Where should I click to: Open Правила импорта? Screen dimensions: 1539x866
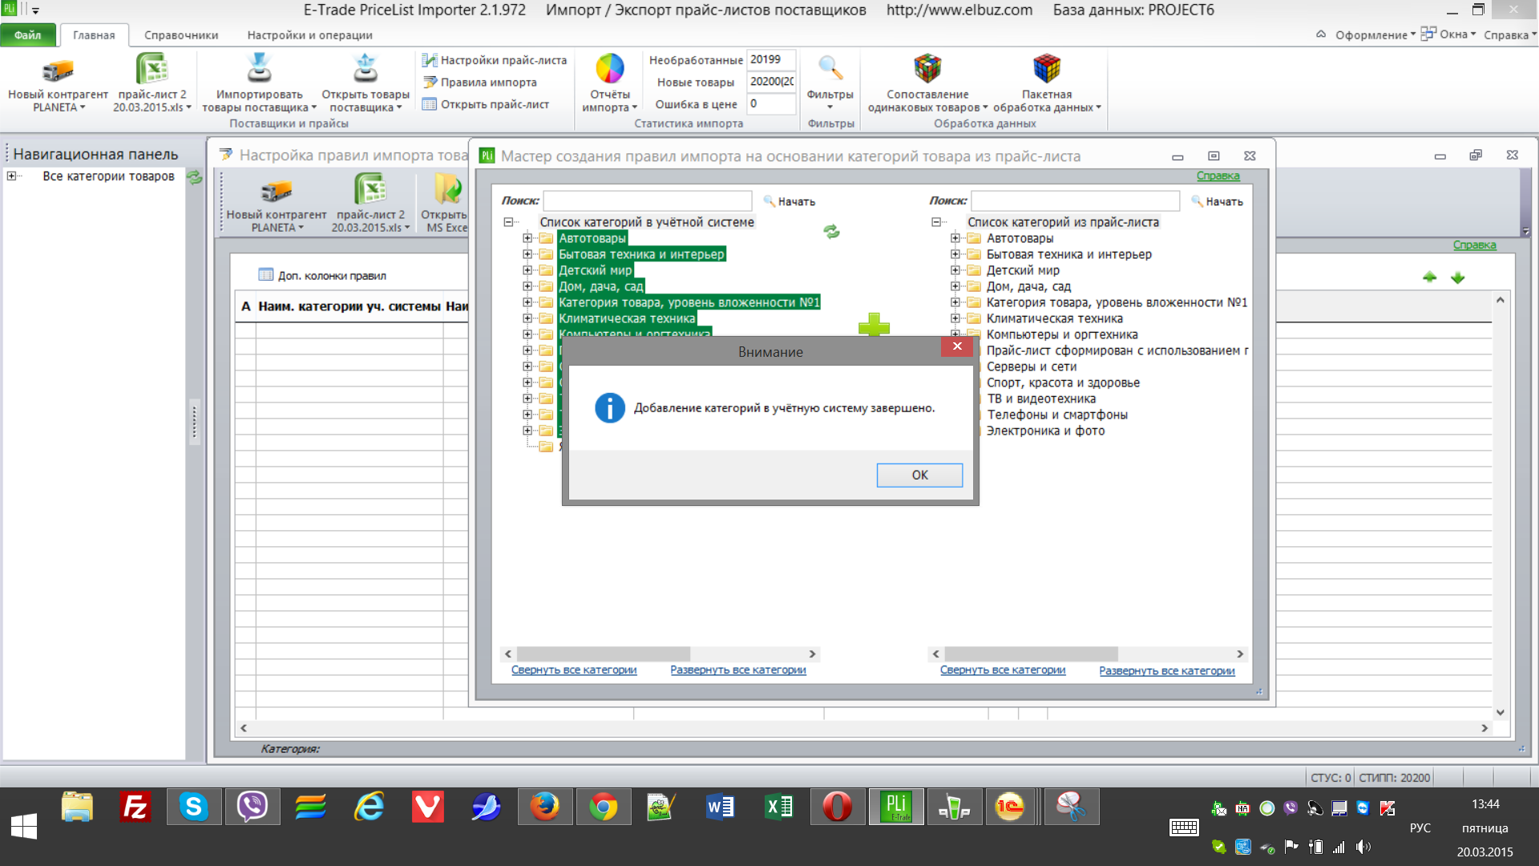479,82
